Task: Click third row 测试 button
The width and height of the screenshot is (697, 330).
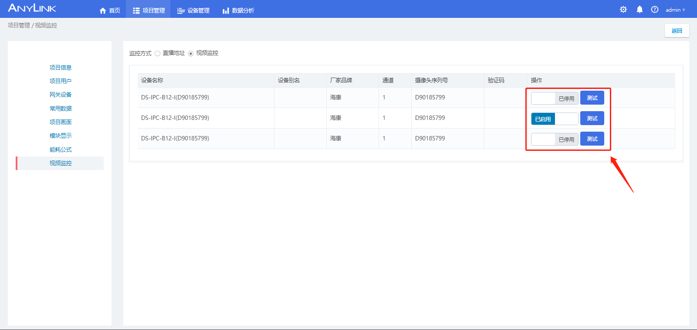Action: pos(592,139)
